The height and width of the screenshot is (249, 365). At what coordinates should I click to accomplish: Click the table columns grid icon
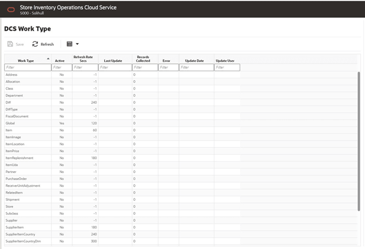point(70,44)
